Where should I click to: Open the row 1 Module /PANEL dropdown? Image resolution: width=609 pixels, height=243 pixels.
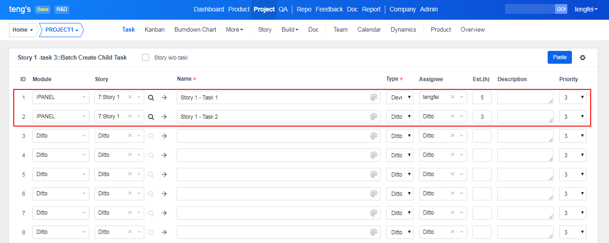pos(60,97)
